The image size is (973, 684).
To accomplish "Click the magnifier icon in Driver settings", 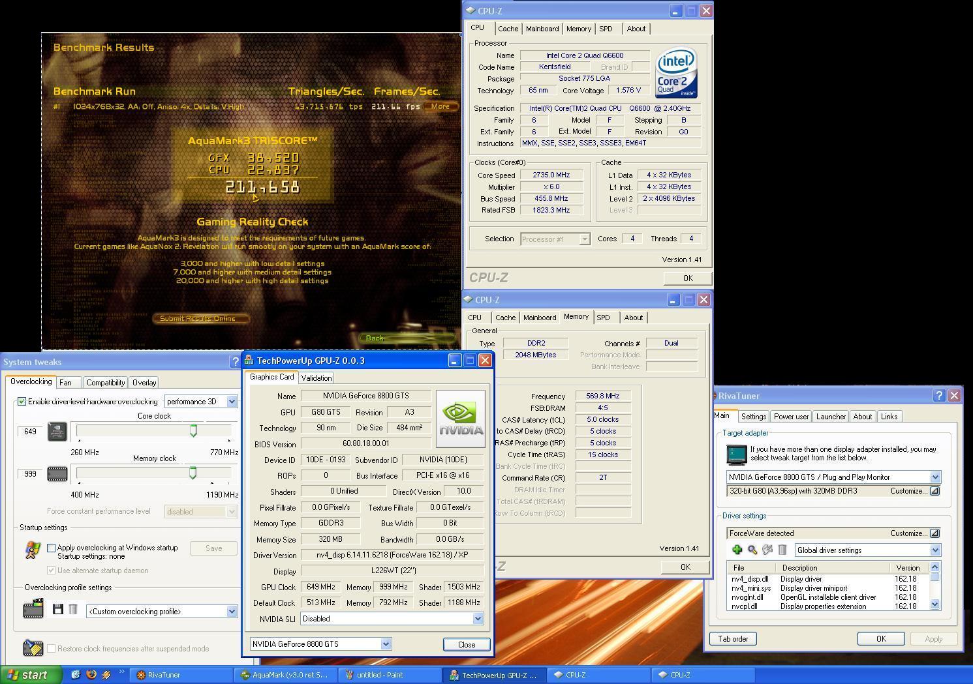I will [x=752, y=550].
